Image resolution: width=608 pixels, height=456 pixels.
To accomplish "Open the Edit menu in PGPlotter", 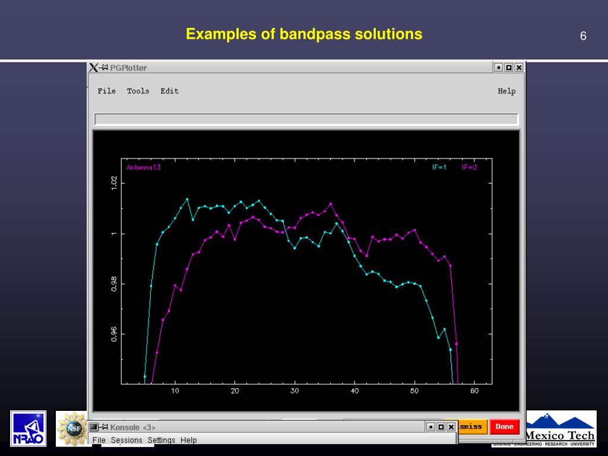I will (x=169, y=91).
